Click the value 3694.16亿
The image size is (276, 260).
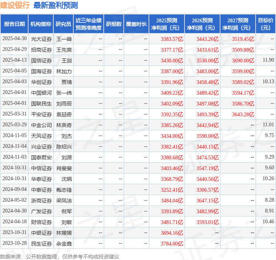[x=172, y=233]
